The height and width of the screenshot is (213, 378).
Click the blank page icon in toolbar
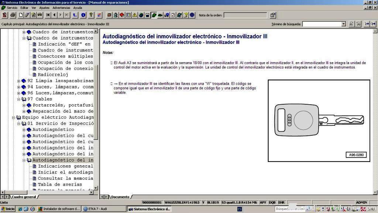click(21, 15)
